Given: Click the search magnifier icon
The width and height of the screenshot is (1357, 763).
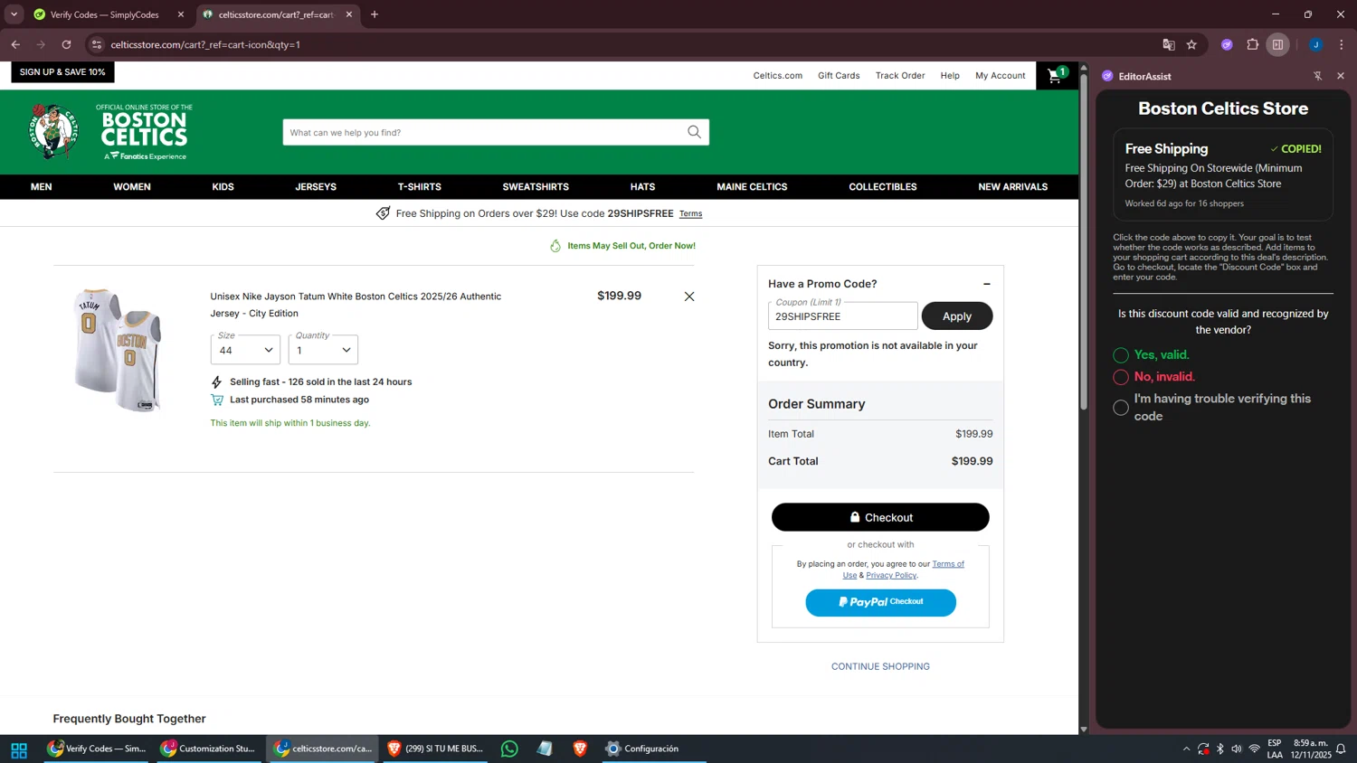Looking at the screenshot, I should pos(694,132).
